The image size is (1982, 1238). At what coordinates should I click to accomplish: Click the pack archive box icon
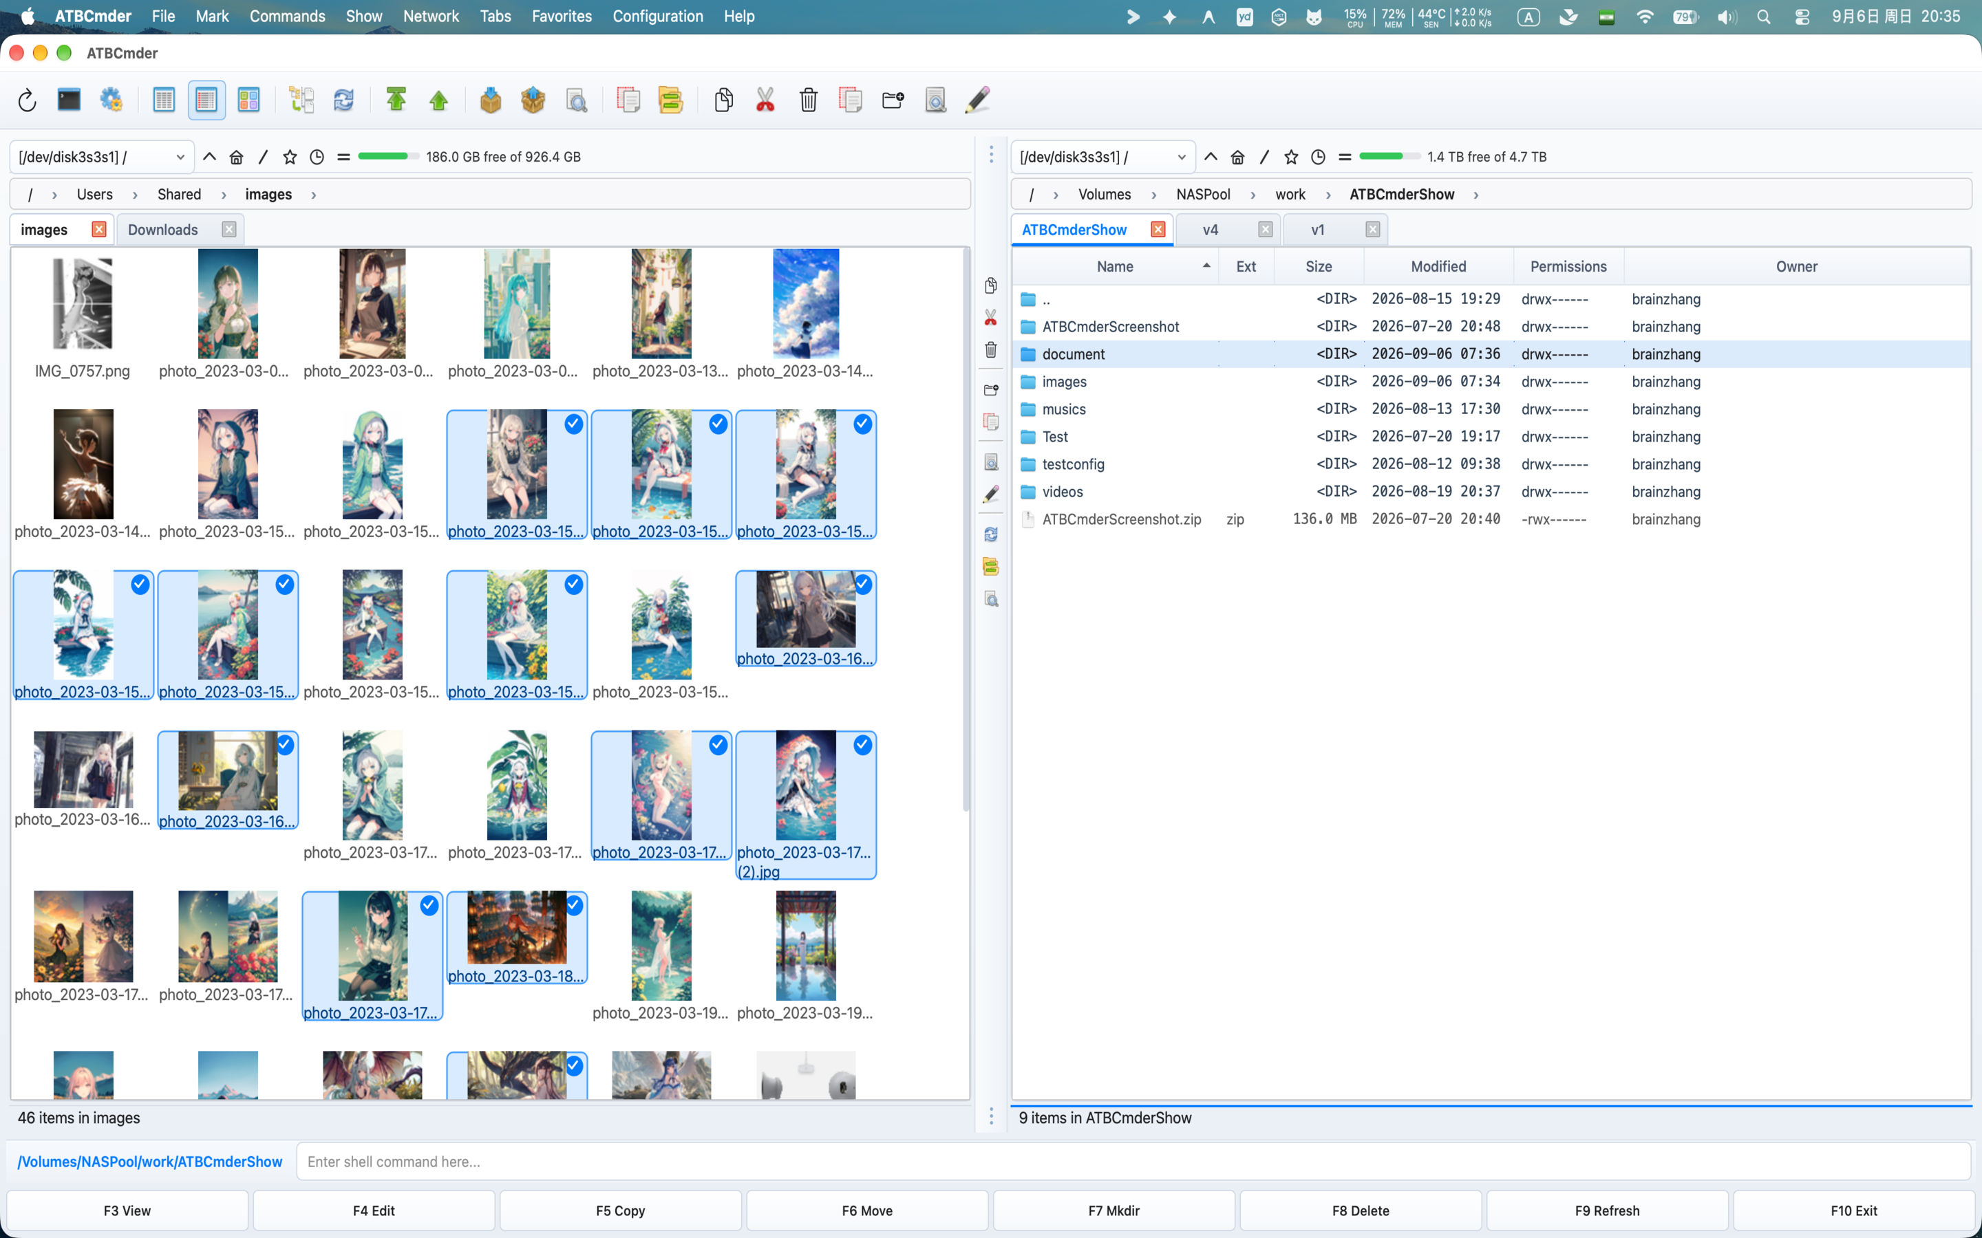[x=491, y=100]
